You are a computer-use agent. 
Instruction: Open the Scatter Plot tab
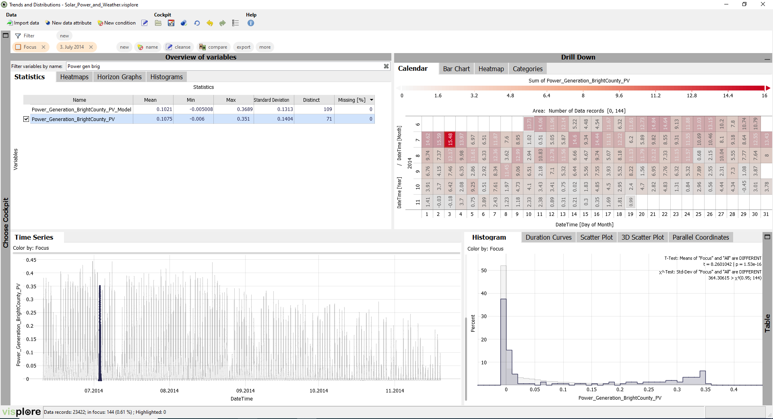(596, 237)
